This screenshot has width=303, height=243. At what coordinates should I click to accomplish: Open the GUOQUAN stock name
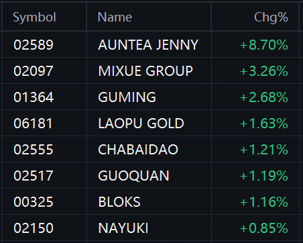click(x=133, y=176)
